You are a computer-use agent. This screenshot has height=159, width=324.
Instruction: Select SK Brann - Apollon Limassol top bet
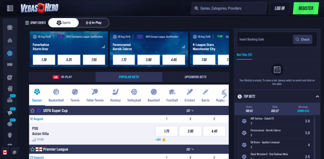pyautogui.click(x=276, y=145)
